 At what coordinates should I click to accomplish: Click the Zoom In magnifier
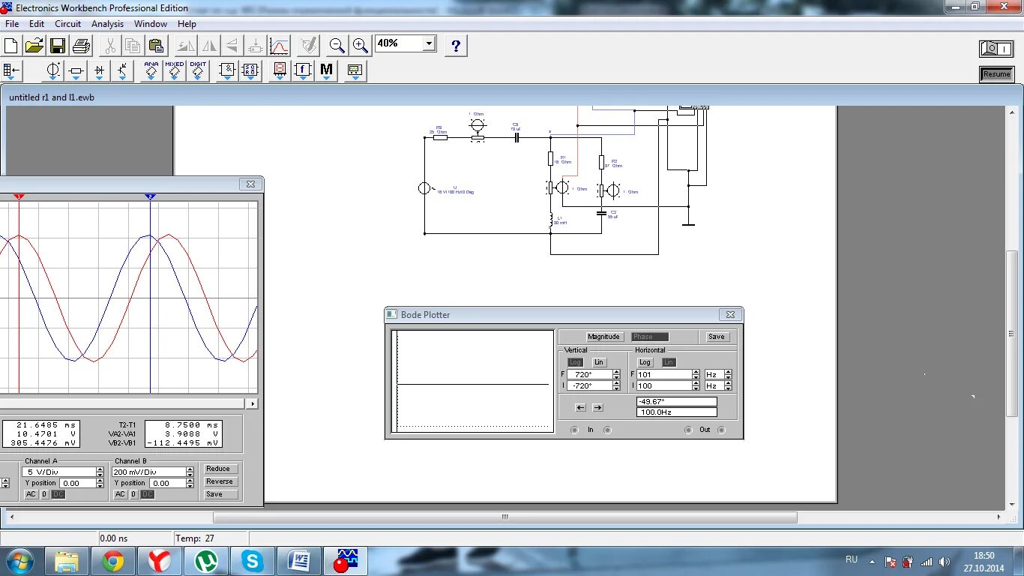pos(361,46)
